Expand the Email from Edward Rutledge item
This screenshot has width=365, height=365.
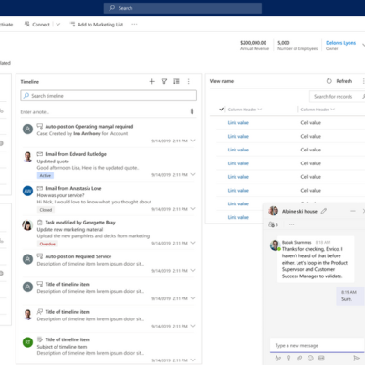pyautogui.click(x=193, y=175)
